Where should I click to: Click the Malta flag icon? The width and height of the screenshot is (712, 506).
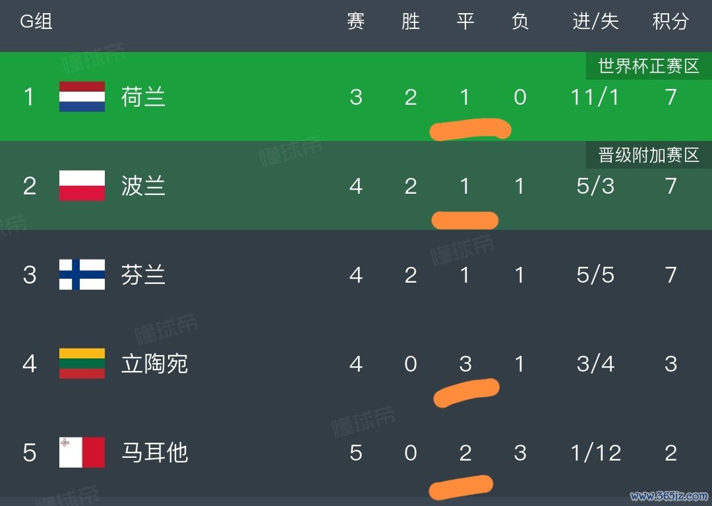click(x=82, y=453)
